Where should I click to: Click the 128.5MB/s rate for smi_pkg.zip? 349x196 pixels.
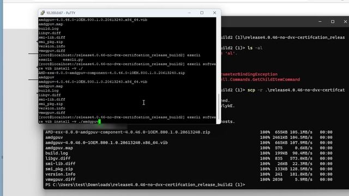pos(301,169)
